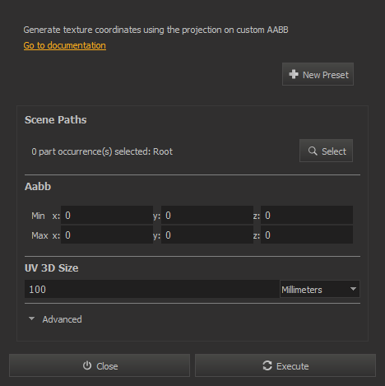Click into the Aabb Min y field

click(x=207, y=215)
